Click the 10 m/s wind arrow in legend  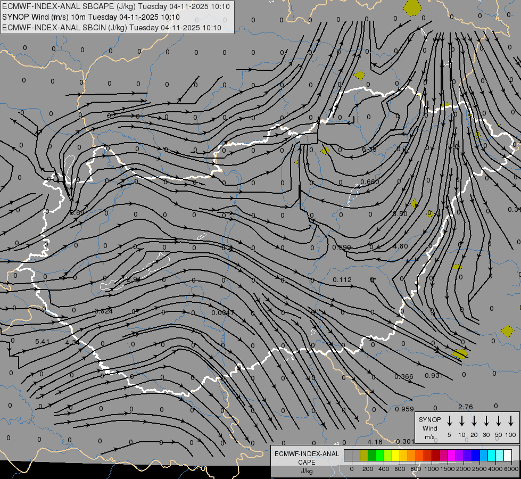click(461, 421)
